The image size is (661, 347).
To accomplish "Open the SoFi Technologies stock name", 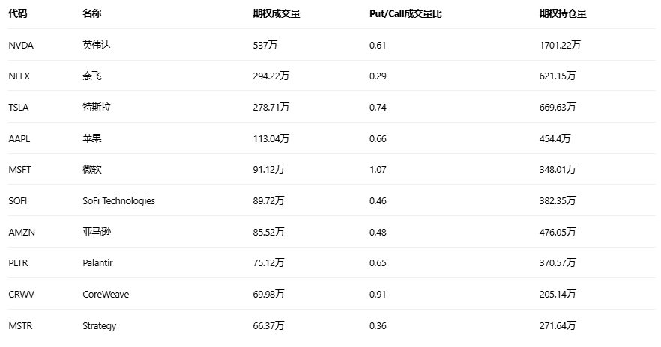I will [118, 200].
